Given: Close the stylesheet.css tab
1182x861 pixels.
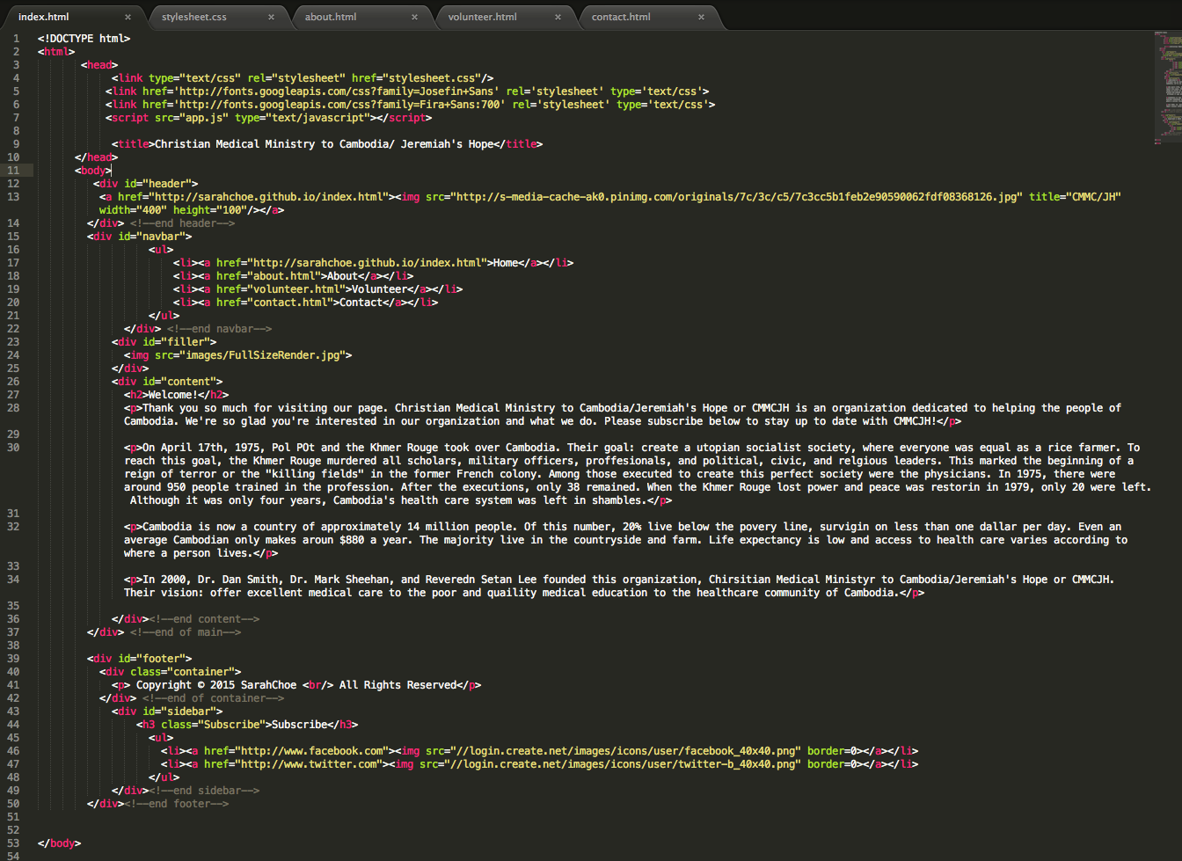Looking at the screenshot, I should coord(271,17).
